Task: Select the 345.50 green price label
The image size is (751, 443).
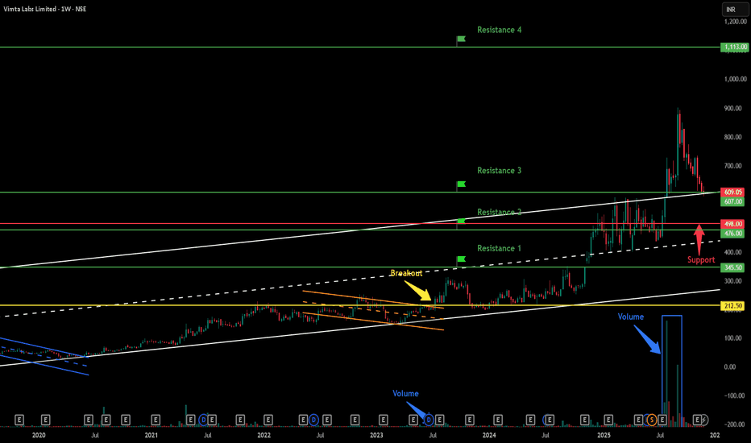Action: coord(732,267)
